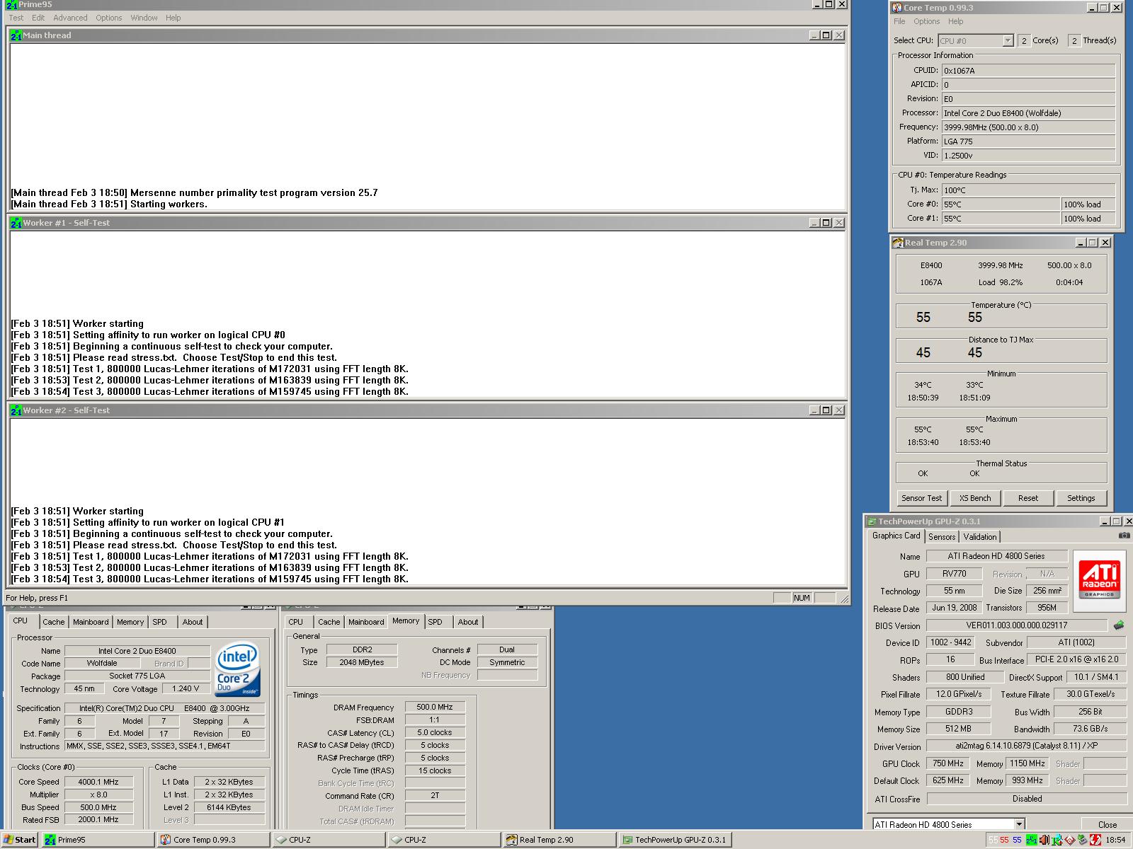
Task: Click the red 55 temperature tray icon
Action: pyautogui.click(x=1005, y=840)
